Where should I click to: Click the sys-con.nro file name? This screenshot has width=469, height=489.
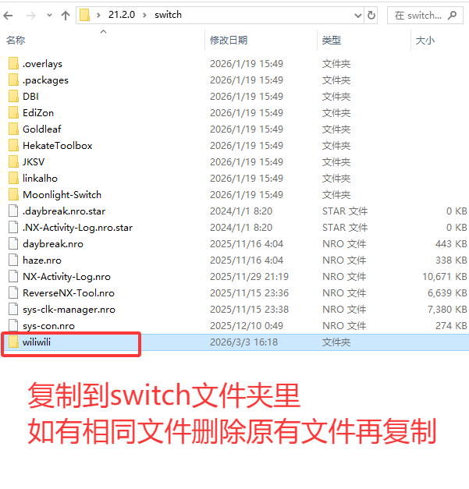pyautogui.click(x=48, y=326)
